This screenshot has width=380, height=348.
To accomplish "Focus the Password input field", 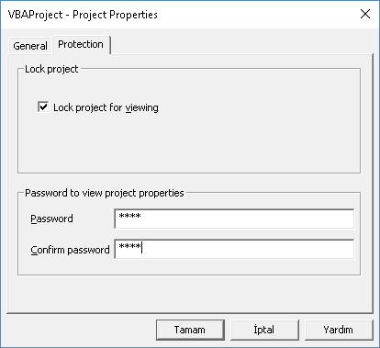I will [x=234, y=219].
